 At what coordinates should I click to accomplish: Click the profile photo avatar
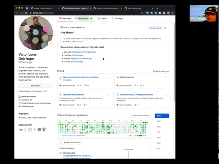36,33
